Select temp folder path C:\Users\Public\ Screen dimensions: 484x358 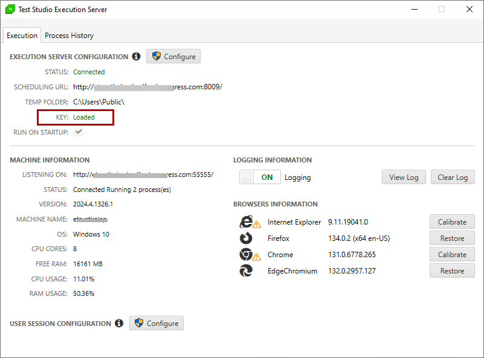pyautogui.click(x=98, y=102)
